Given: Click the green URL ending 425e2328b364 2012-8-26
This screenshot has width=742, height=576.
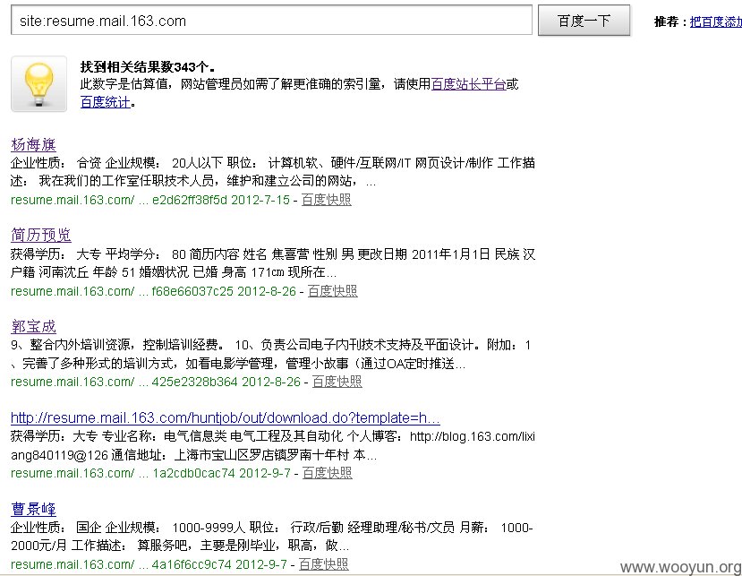Looking at the screenshot, I should point(156,382).
